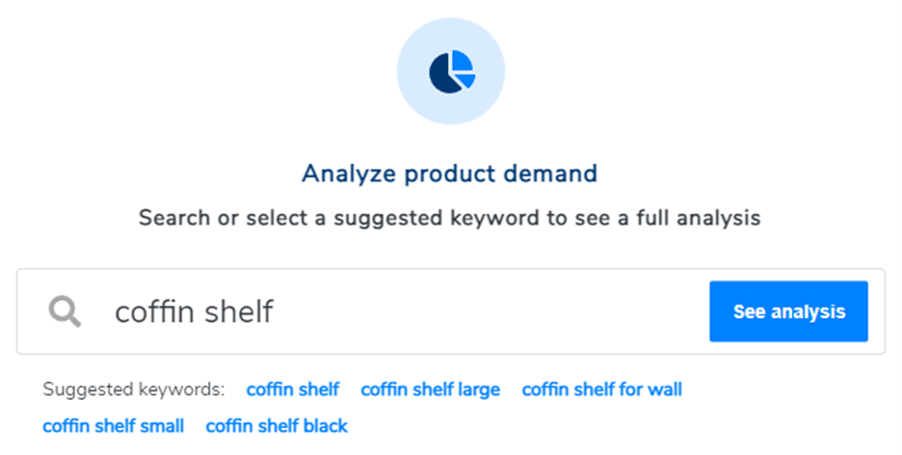This screenshot has height=455, width=902.
Task: Choose suggested keyword 'coffin shelf'
Action: click(293, 389)
